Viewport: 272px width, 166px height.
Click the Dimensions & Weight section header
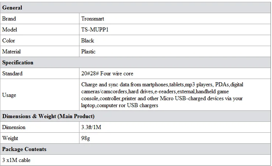coord(48,116)
